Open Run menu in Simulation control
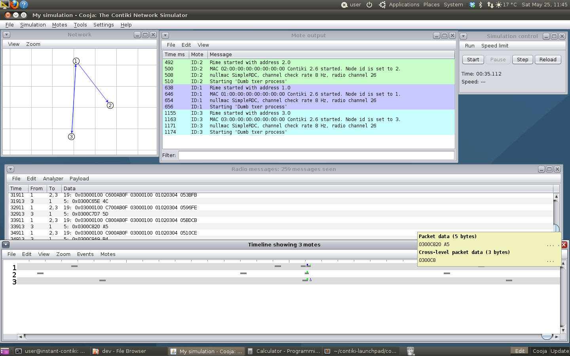 pos(470,46)
